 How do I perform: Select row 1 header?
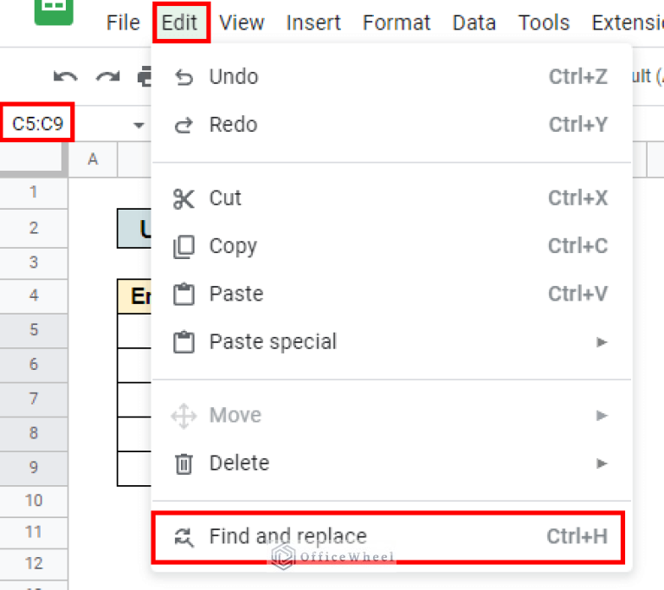click(x=34, y=192)
